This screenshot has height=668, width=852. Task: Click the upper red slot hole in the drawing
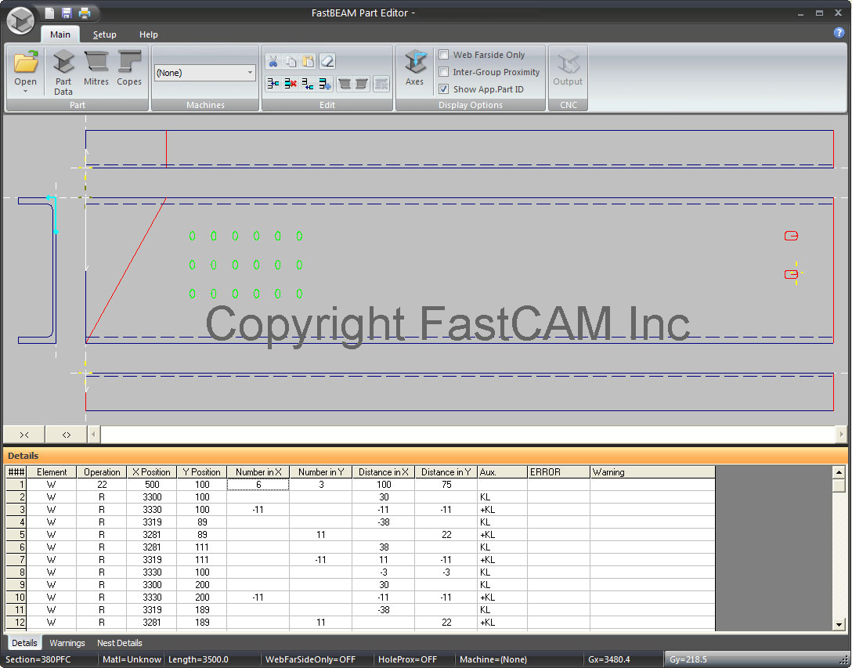pos(791,236)
